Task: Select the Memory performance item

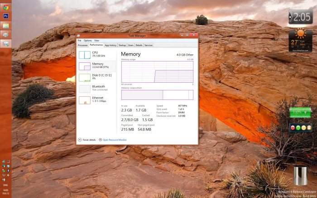Action: [96, 66]
